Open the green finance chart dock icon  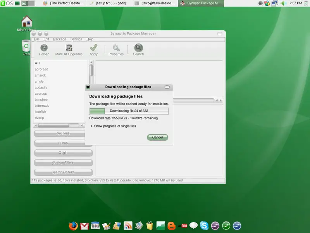coord(160,226)
